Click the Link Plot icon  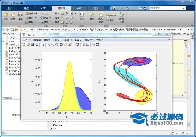point(78,45)
